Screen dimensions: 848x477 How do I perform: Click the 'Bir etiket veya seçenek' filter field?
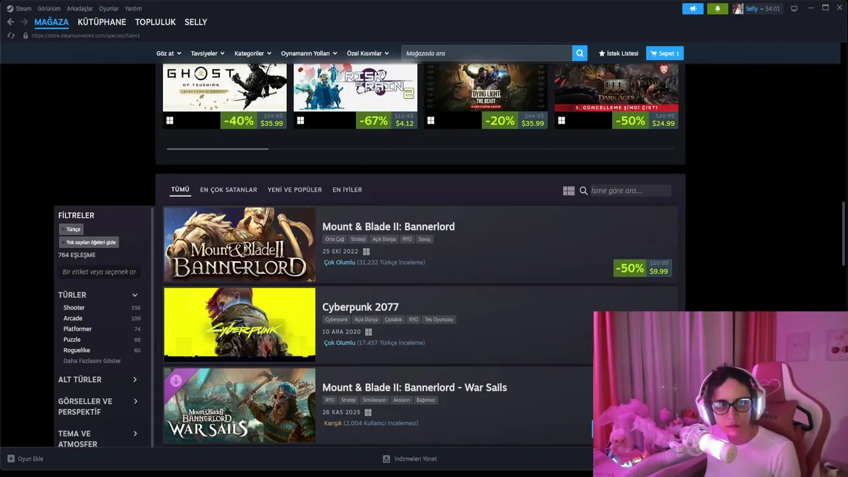coord(99,272)
